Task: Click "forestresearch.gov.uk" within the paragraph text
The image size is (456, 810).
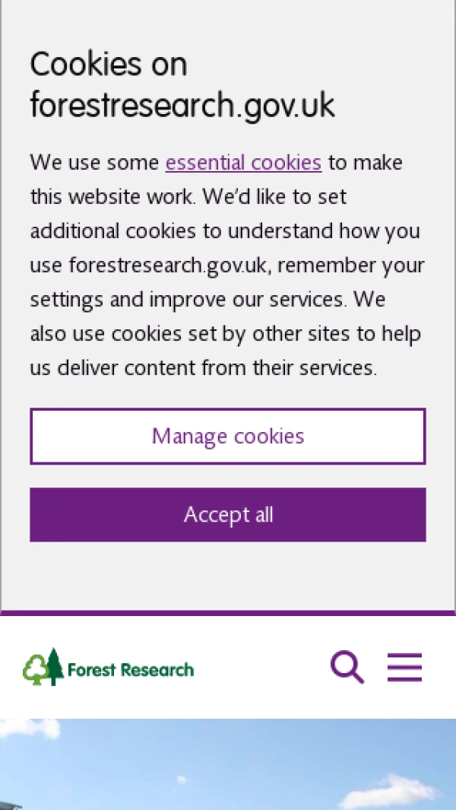Action: pyautogui.click(x=167, y=265)
